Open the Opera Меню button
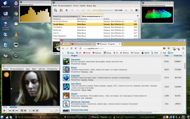The height and width of the screenshot is (119, 190). click(65, 44)
